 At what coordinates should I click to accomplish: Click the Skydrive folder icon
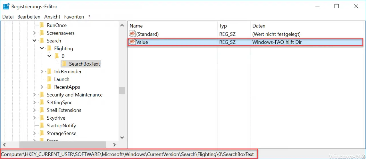pyautogui.click(x=42, y=118)
